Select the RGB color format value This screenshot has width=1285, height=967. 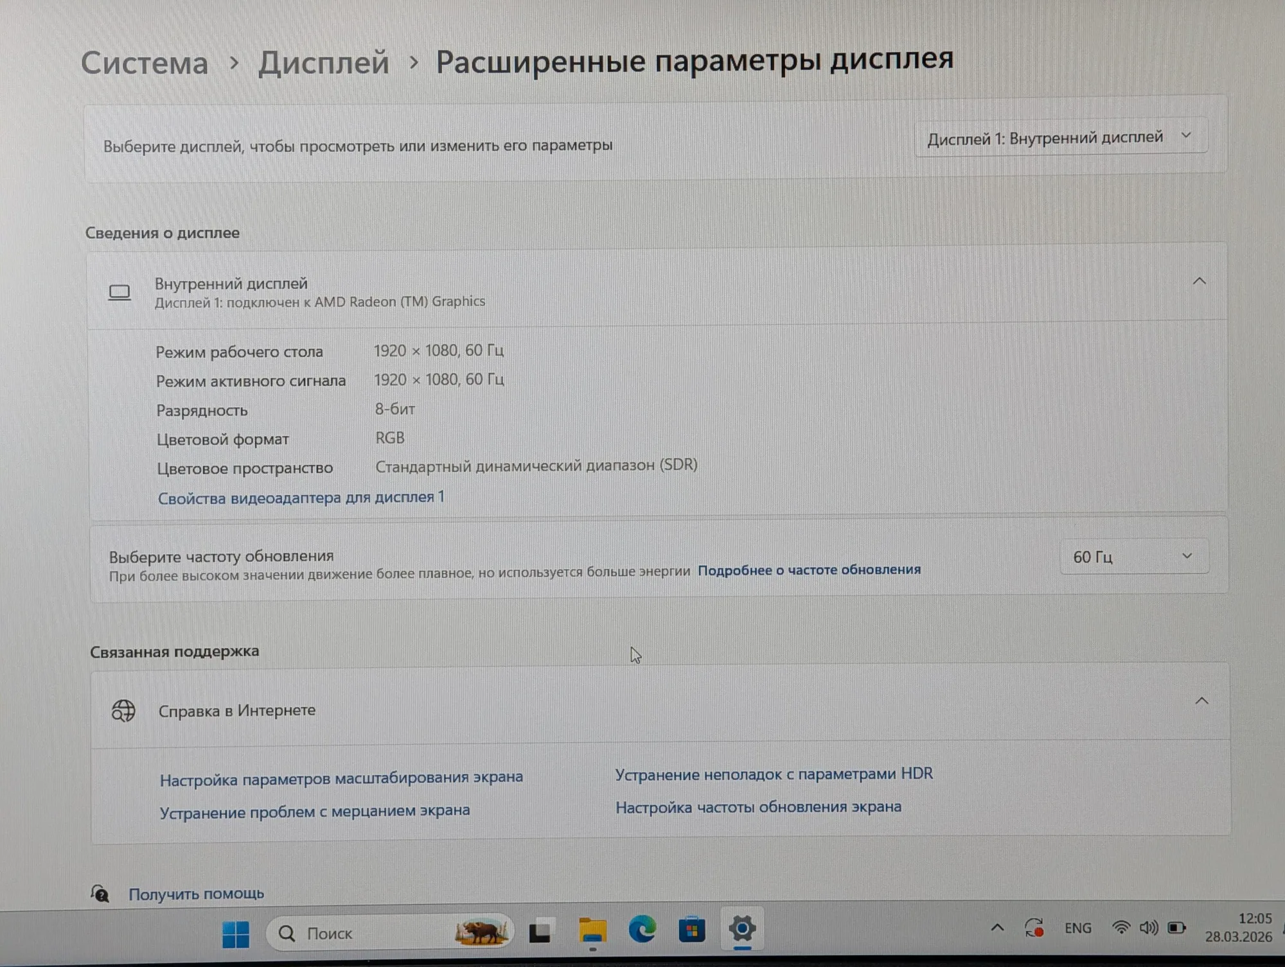coord(390,438)
